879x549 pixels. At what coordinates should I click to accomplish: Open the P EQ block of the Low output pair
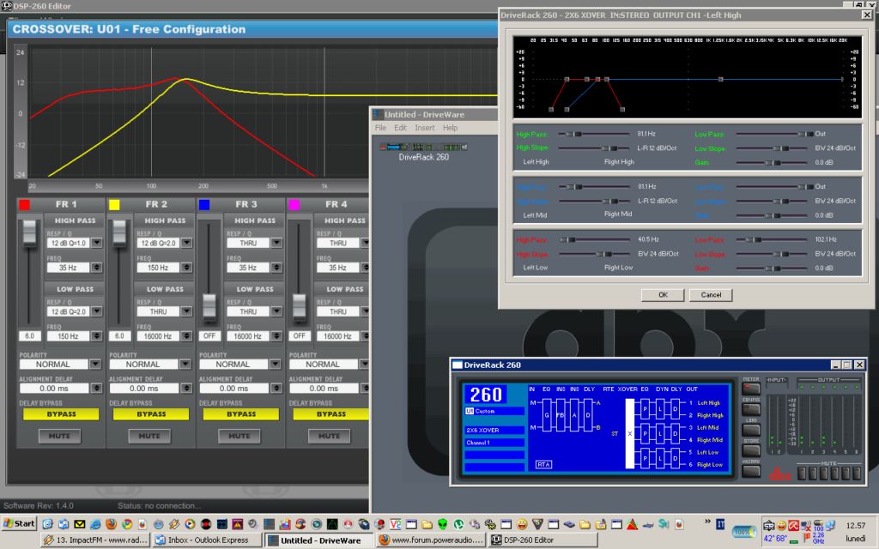(646, 458)
